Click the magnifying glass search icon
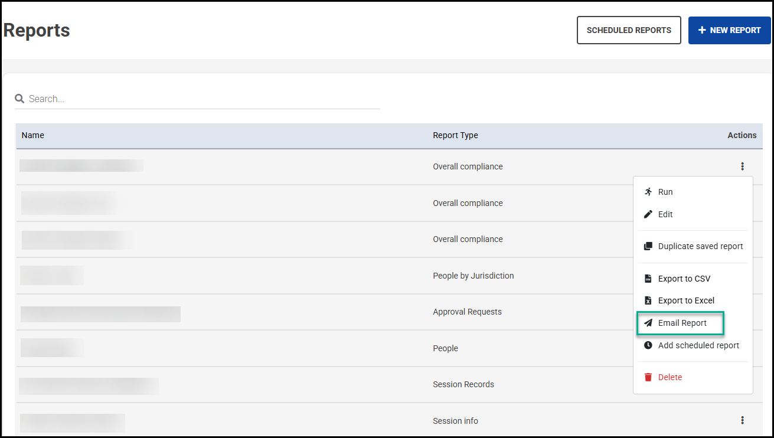The width and height of the screenshot is (774, 438). pyautogui.click(x=19, y=99)
